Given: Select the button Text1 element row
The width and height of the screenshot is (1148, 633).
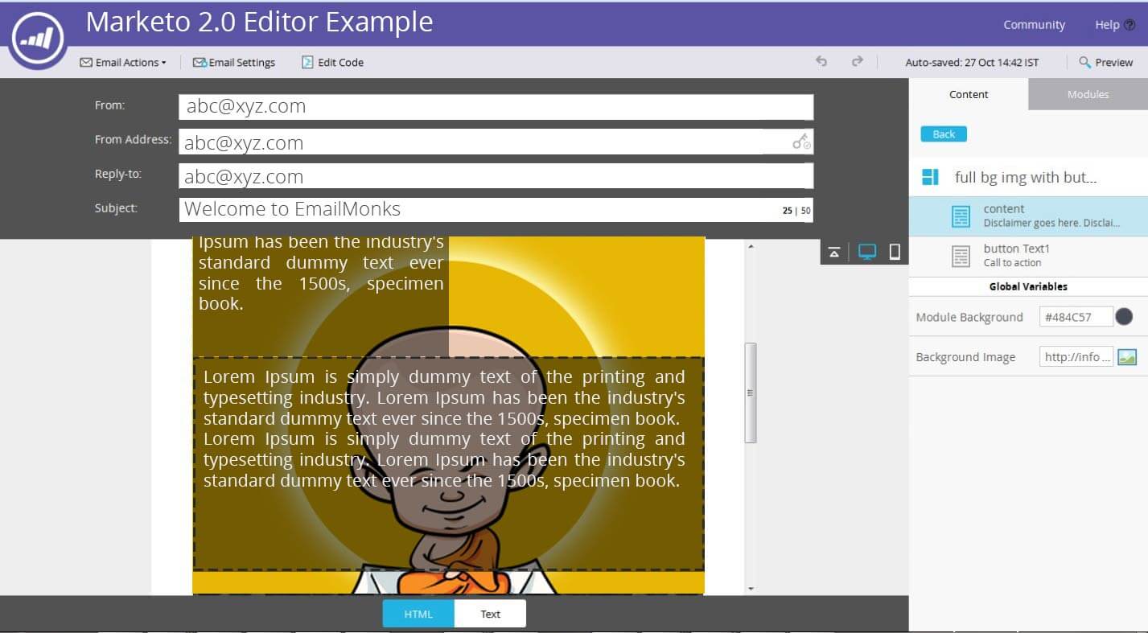Looking at the screenshot, I should point(1028,256).
